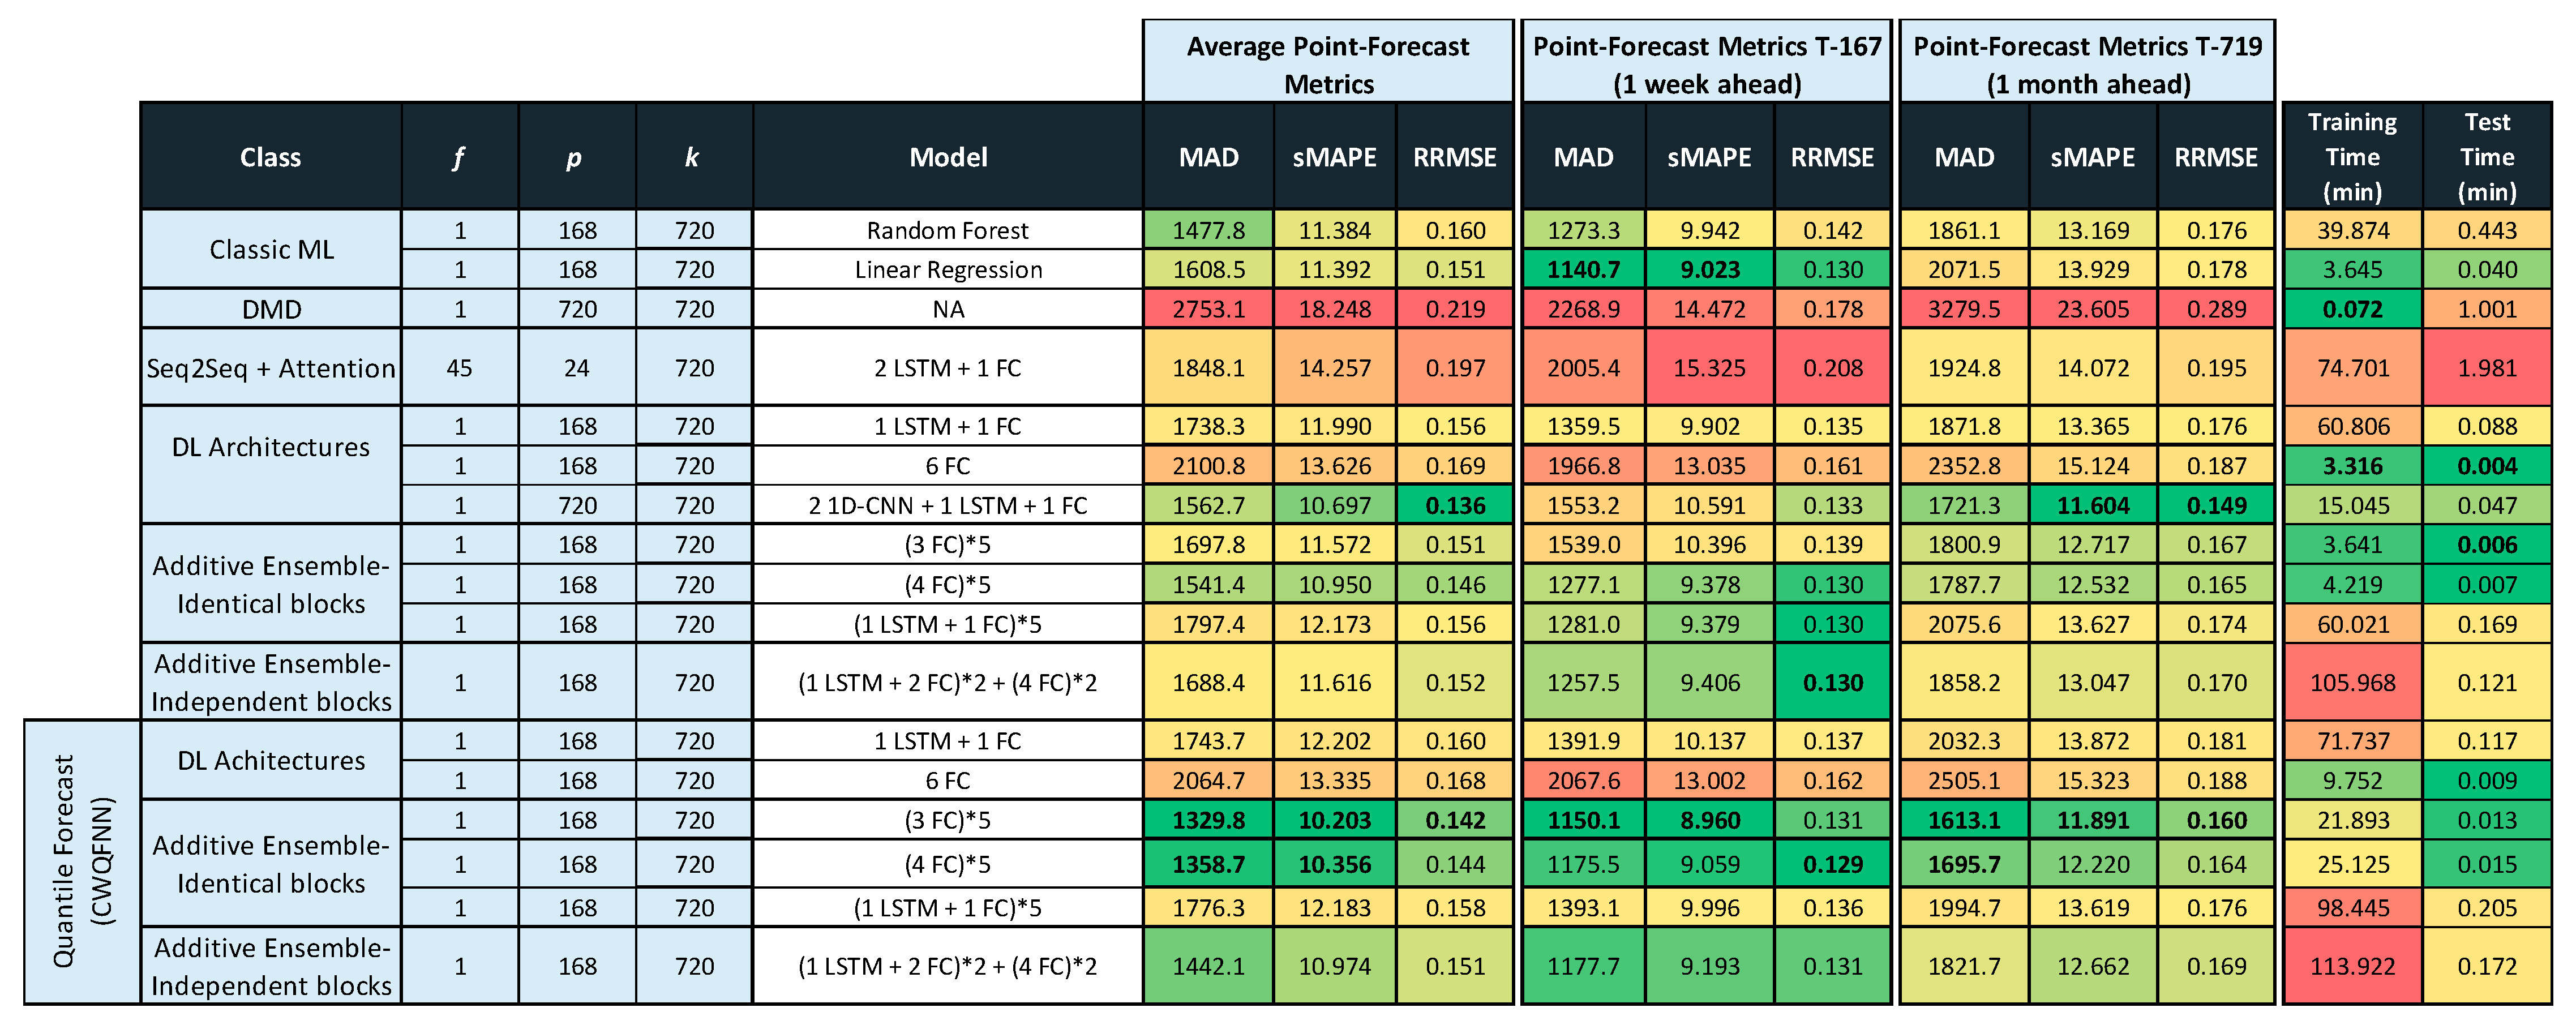The width and height of the screenshot is (2576, 1029).
Task: Select the red 113.922 training time cell
Action: (2352, 966)
